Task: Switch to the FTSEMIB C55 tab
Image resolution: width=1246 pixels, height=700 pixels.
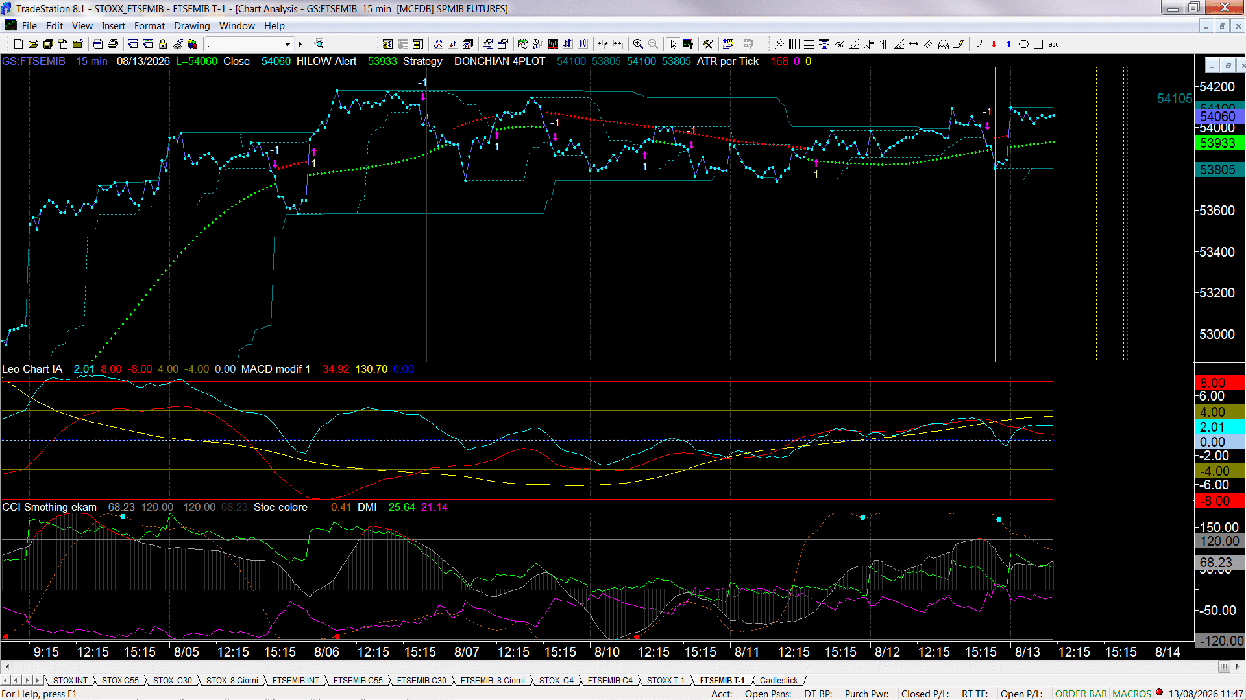Action: coord(358,681)
